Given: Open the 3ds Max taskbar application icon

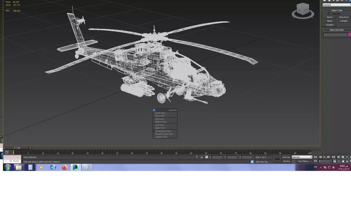Looking at the screenshot, I should 76,167.
